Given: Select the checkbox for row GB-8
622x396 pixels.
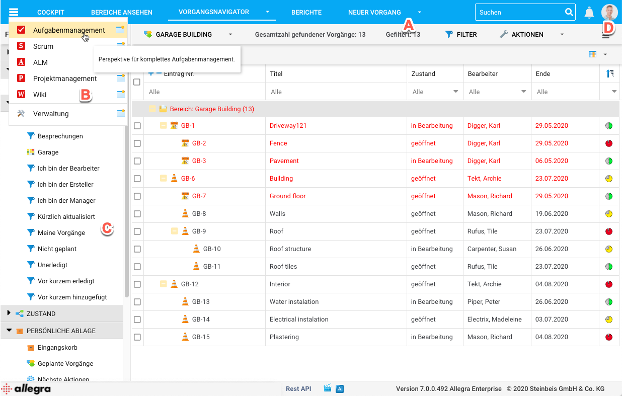Looking at the screenshot, I should point(137,214).
